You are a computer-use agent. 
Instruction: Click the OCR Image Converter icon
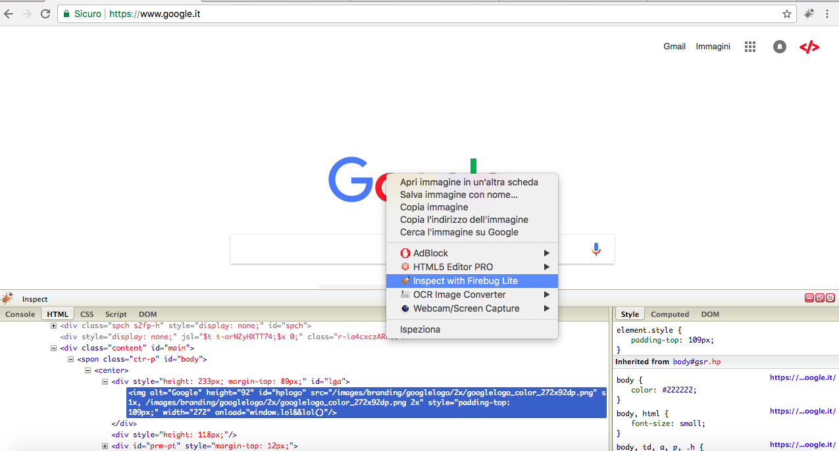point(405,295)
